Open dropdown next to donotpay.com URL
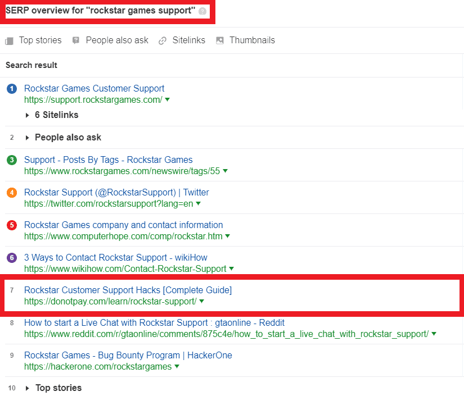Viewport: 464px width, 405px height. click(x=202, y=301)
